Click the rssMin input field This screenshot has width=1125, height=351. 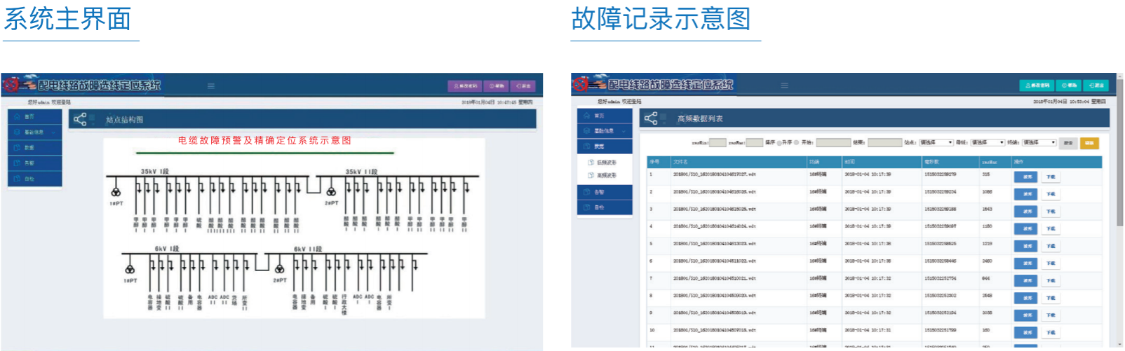pyautogui.click(x=718, y=143)
